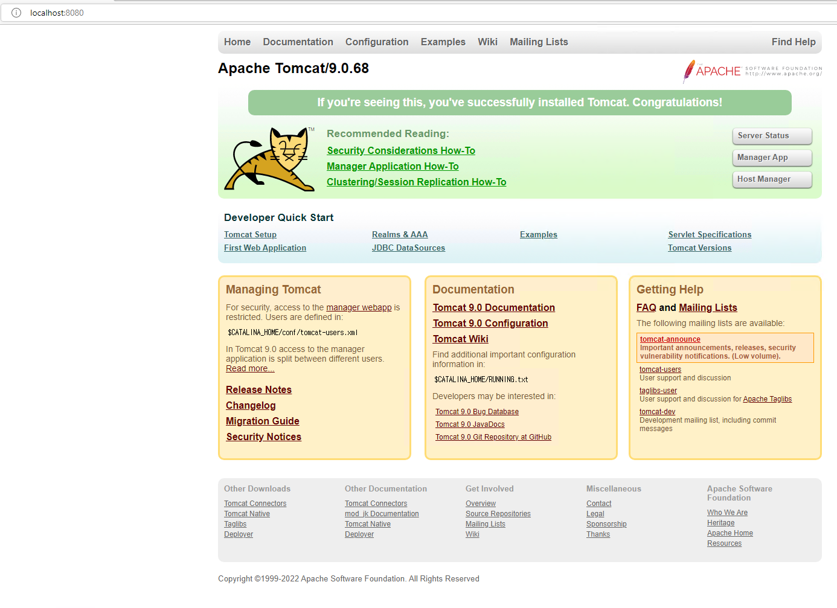This screenshot has height=608, width=837.
Task: Open the Apache Taglibs link
Action: click(767, 399)
